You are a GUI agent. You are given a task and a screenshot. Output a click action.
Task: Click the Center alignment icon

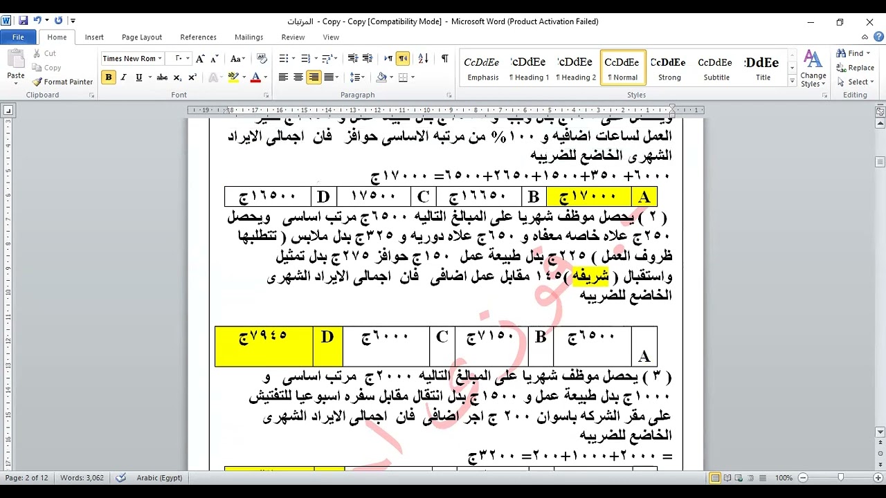[x=298, y=77]
